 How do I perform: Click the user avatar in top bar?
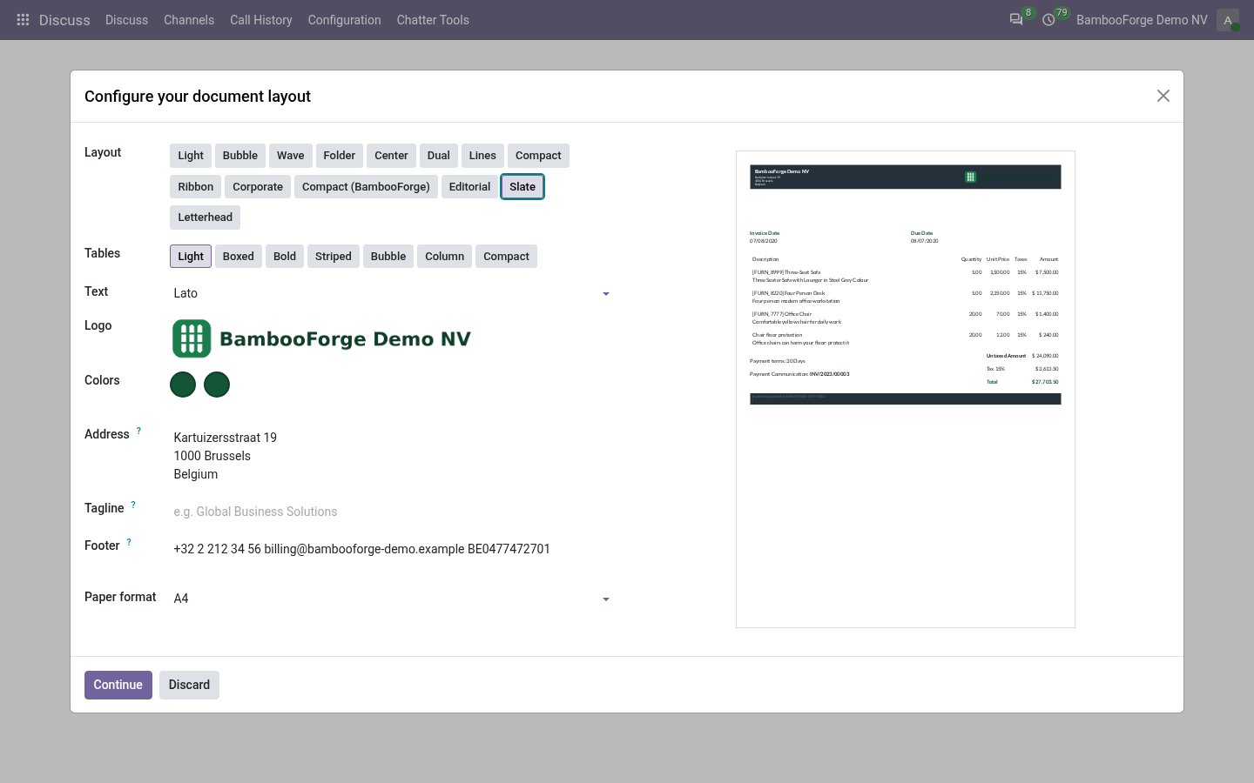pos(1228,20)
